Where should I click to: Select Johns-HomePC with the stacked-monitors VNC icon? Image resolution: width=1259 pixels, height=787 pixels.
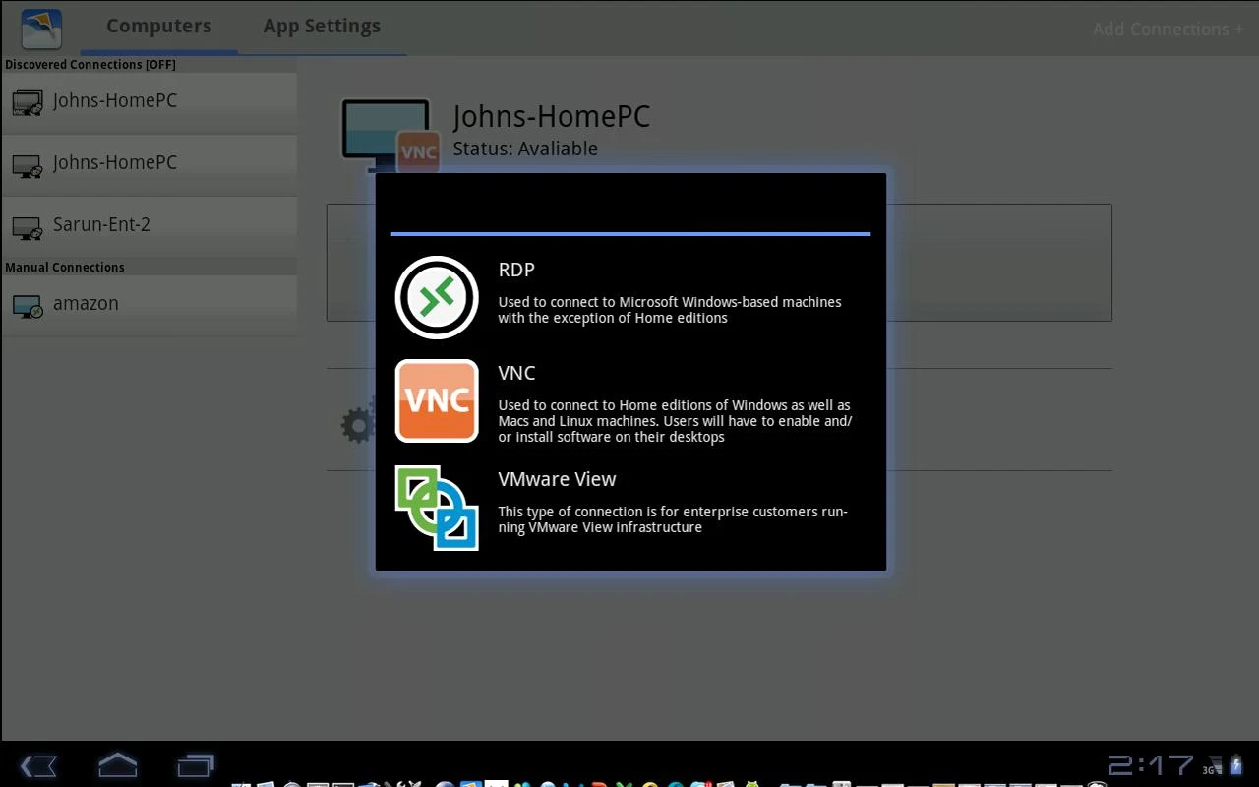click(149, 101)
